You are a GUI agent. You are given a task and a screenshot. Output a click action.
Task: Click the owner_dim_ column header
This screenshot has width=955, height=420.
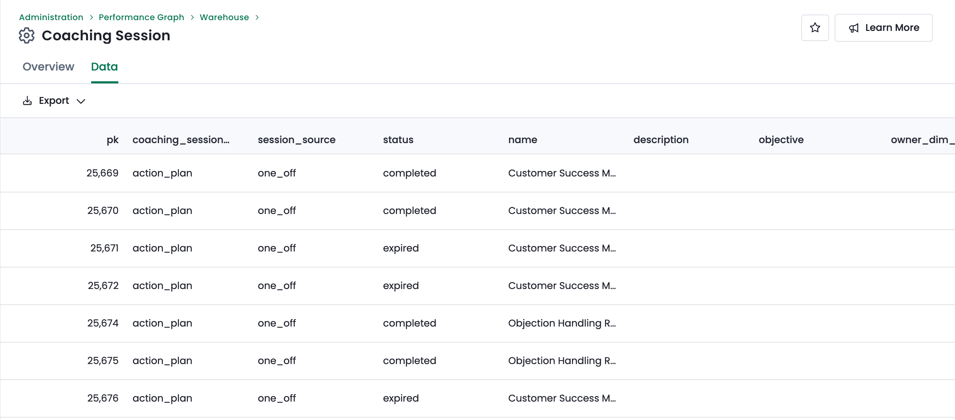click(x=922, y=140)
